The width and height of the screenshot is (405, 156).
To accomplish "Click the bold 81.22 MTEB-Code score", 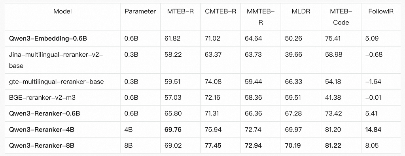I will 333,146.
